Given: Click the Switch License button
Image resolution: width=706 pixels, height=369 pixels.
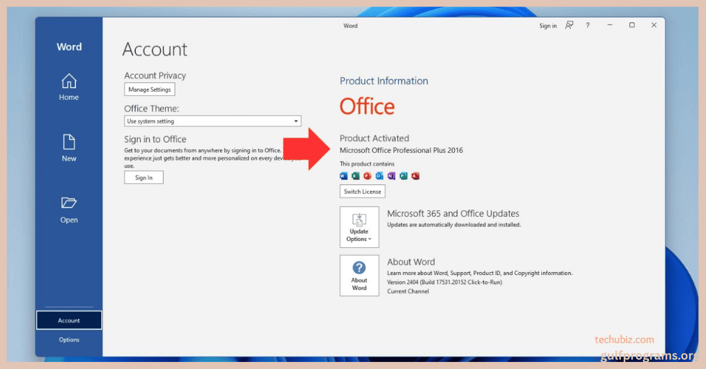Looking at the screenshot, I should coord(362,192).
